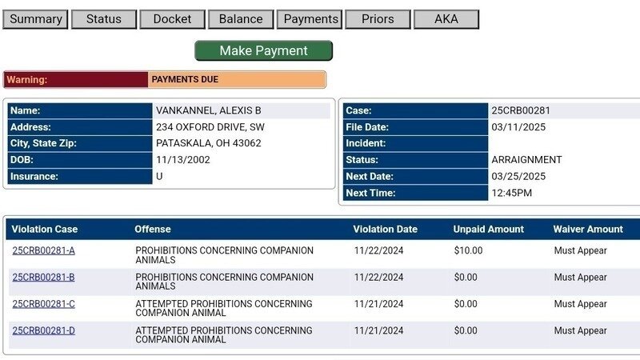This screenshot has width=640, height=360.
Task: Open the Summary tab
Action: coord(35,19)
